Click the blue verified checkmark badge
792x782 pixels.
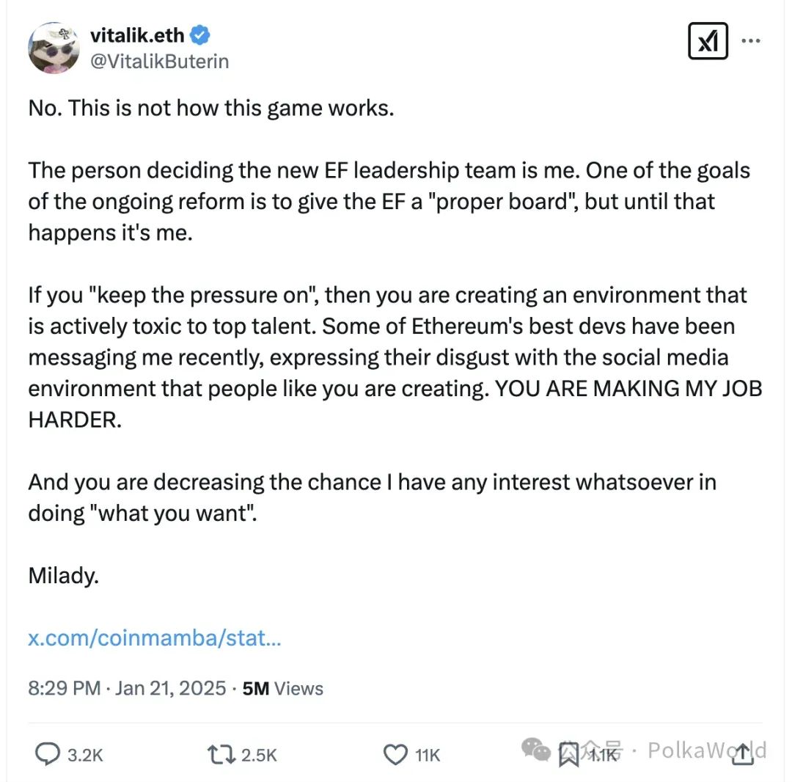[x=200, y=35]
